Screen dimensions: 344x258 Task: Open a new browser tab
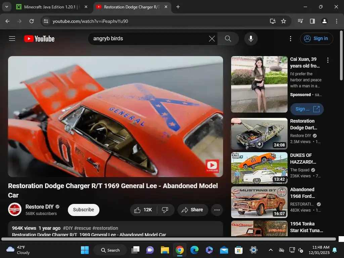pyautogui.click(x=178, y=7)
